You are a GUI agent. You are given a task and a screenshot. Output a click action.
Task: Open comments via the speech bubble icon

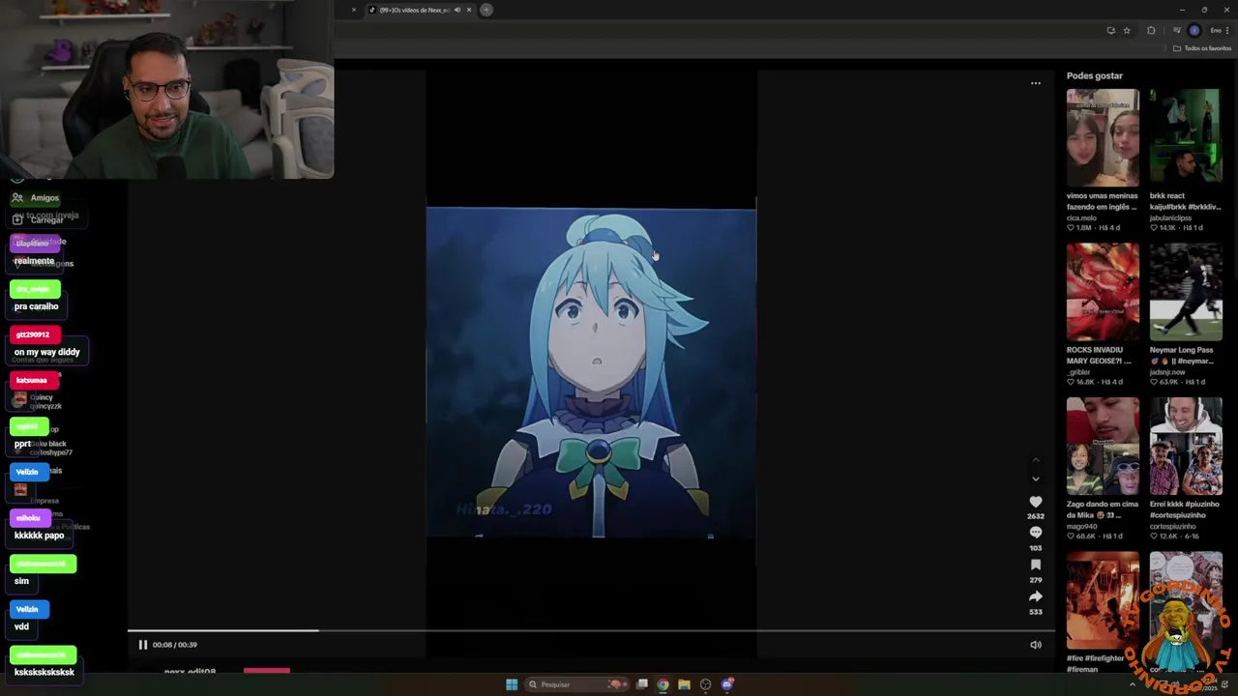tap(1035, 533)
